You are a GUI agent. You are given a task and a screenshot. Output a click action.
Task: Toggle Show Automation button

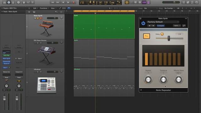[x=60, y=8]
